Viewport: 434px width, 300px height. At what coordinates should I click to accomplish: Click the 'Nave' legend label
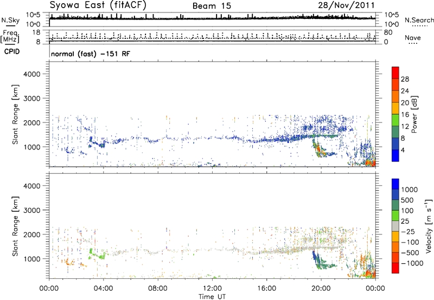point(412,37)
